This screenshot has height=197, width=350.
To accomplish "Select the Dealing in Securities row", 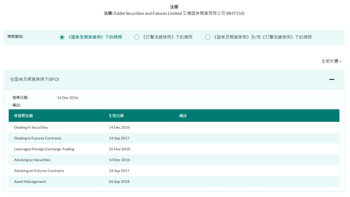I will (x=31, y=127).
